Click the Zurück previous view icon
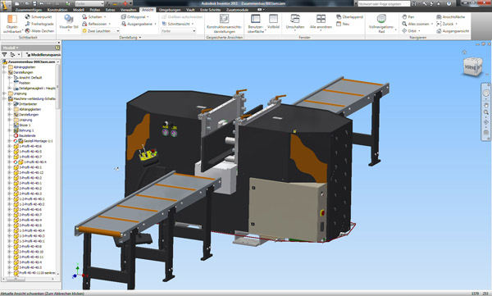Image resolution: width=492 pixels, height=296 pixels. [x=439, y=24]
